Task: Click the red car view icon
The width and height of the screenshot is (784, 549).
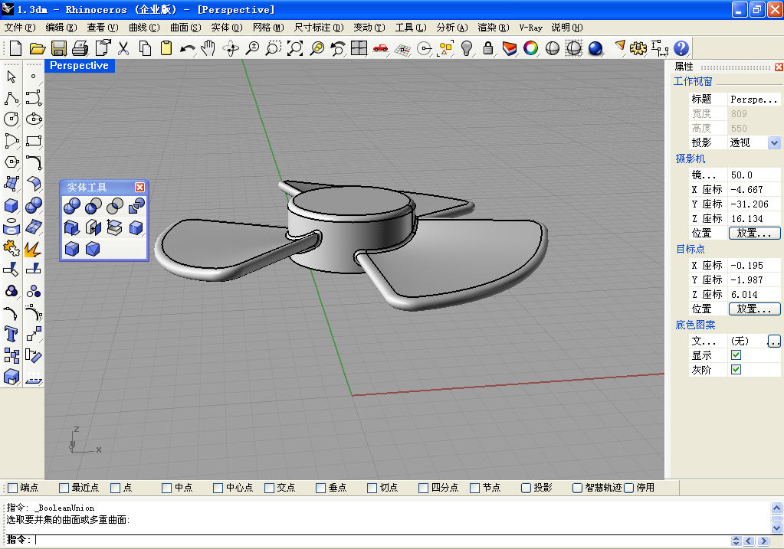Action: (x=381, y=48)
